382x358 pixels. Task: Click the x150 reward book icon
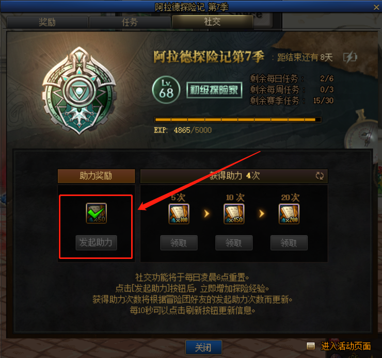point(234,214)
